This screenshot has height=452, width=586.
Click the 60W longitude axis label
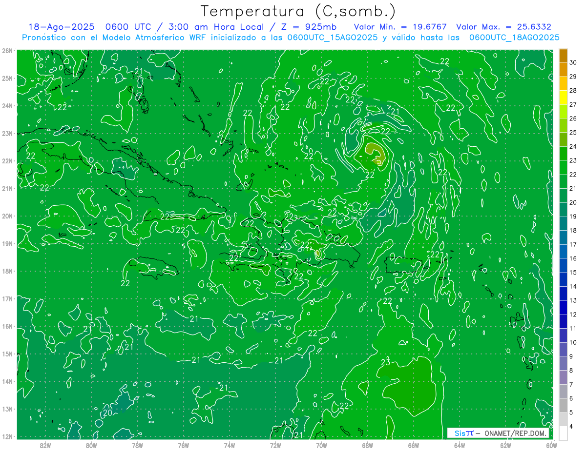(x=551, y=445)
